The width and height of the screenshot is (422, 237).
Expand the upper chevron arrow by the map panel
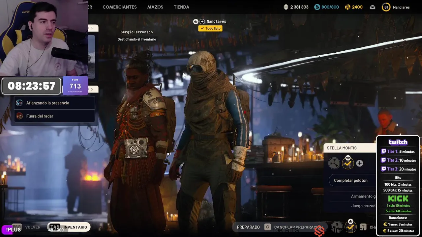[x=92, y=28]
